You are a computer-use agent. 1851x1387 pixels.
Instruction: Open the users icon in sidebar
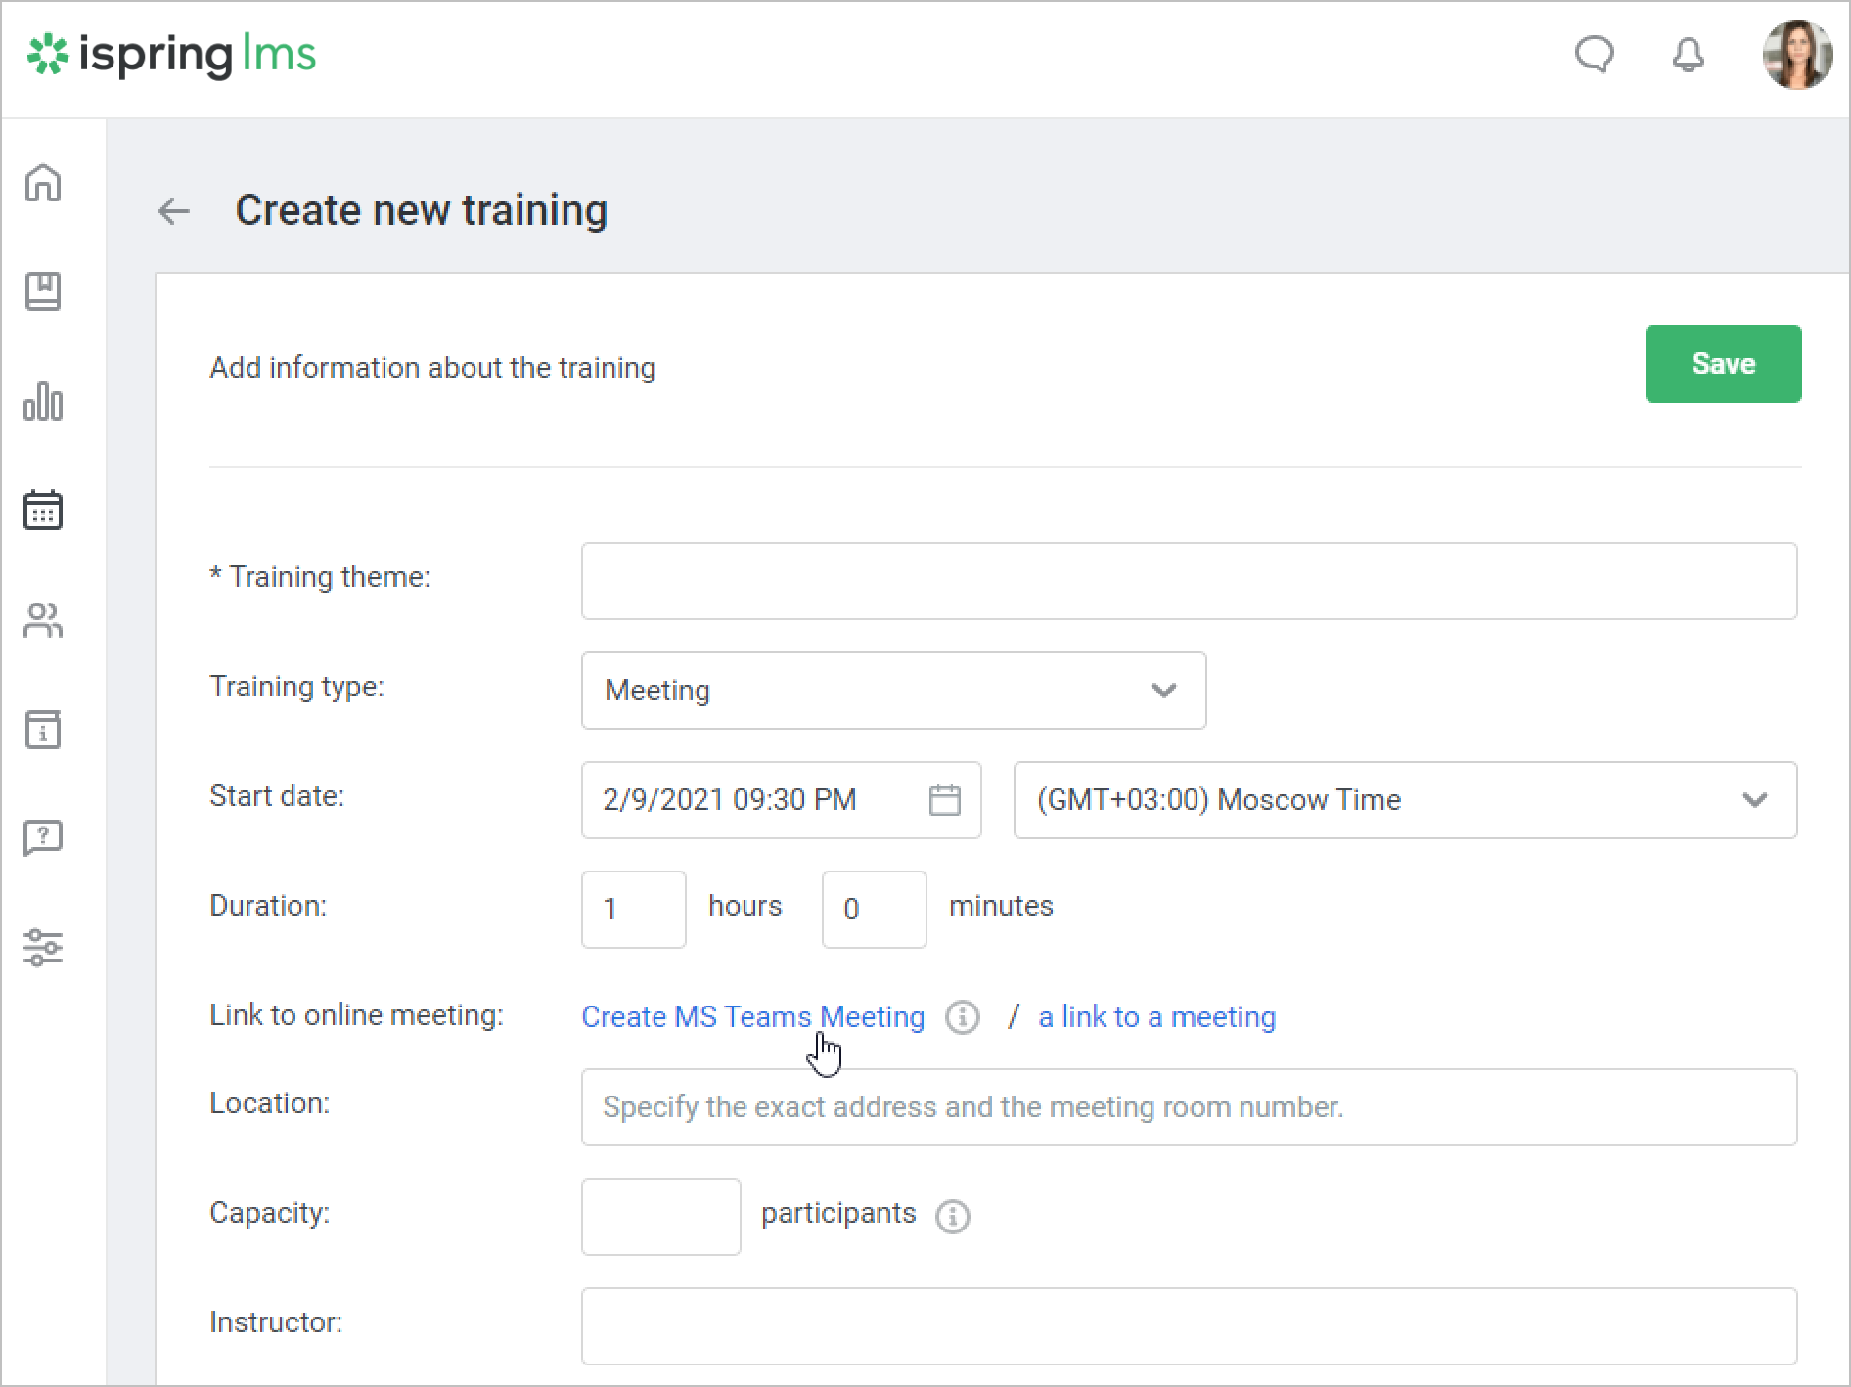(43, 620)
